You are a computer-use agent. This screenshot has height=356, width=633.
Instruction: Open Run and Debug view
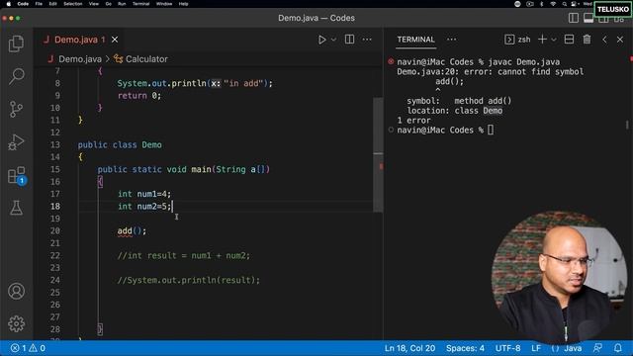pos(16,142)
